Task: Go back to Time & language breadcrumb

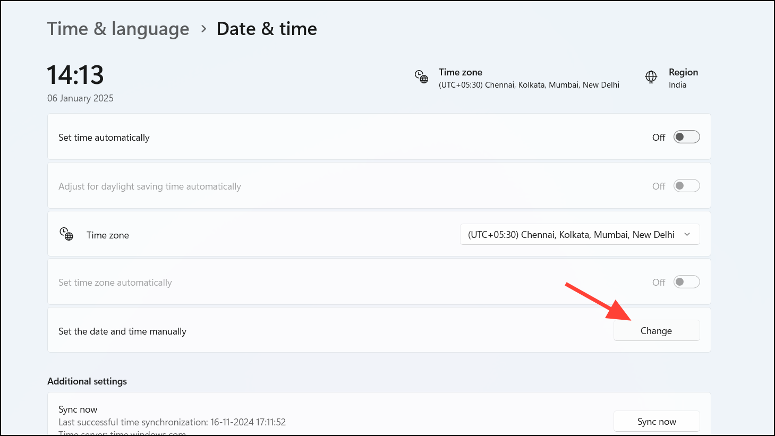Action: [x=118, y=29]
